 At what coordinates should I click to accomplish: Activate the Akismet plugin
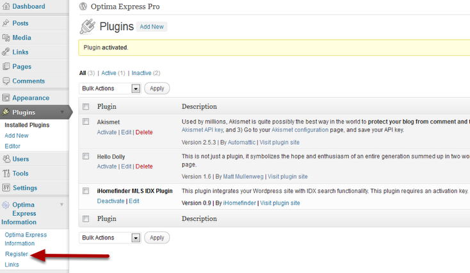click(107, 132)
